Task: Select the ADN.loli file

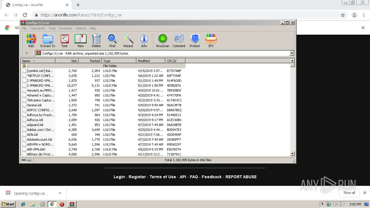Action: (32, 135)
